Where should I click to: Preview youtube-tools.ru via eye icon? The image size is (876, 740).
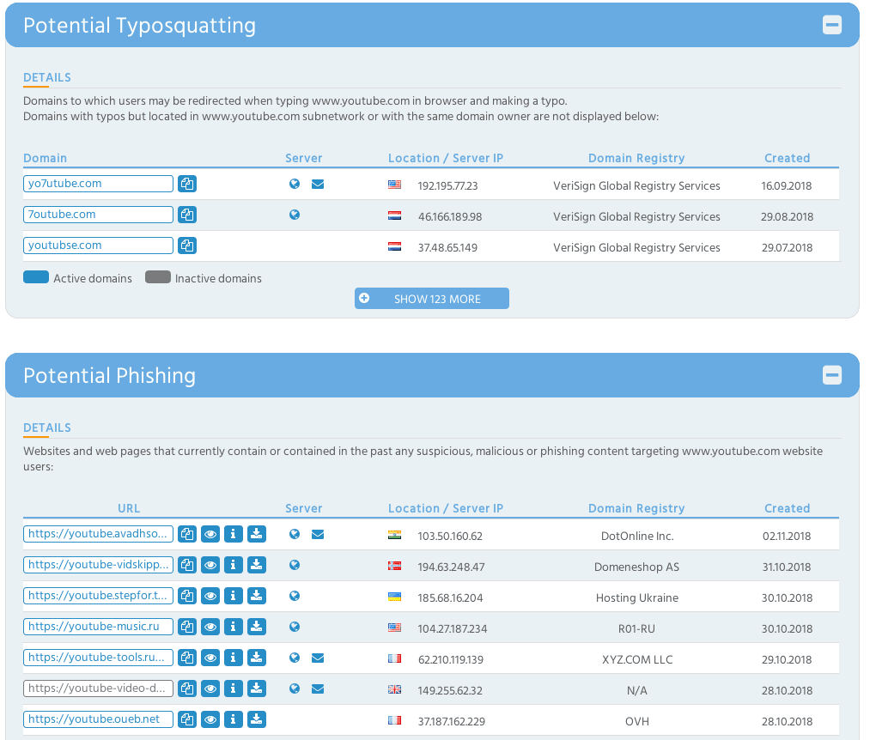(210, 658)
